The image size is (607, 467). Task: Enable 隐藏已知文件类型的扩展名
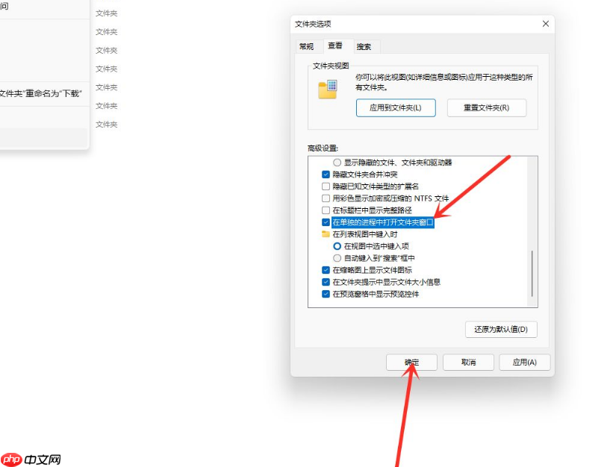click(325, 186)
